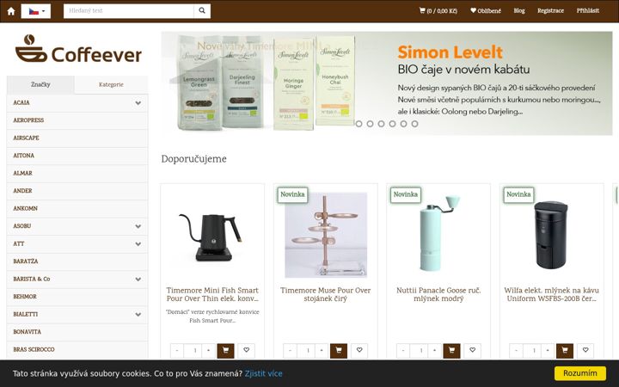The width and height of the screenshot is (619, 387).
Task: Decrease quantity for Timemore Mini Fish
Action: pos(177,351)
